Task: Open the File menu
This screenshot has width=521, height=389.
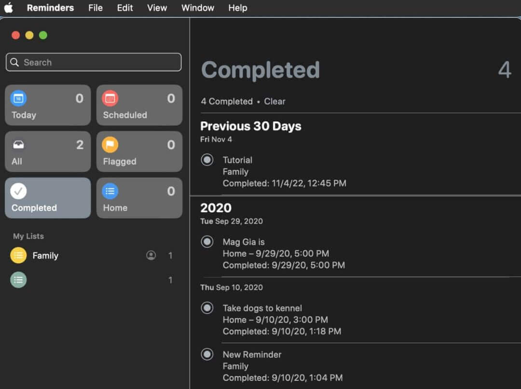Action: click(x=96, y=8)
